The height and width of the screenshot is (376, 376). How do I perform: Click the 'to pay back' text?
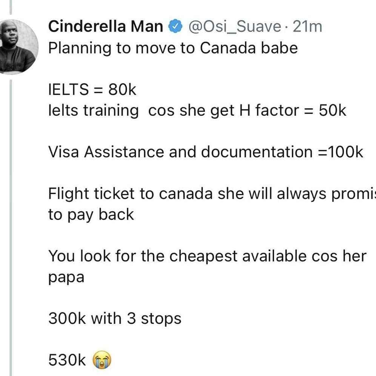point(91,215)
